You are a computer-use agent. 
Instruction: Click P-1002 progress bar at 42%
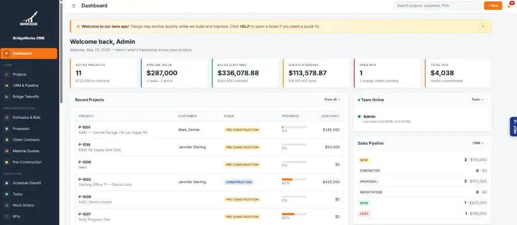tap(294, 179)
